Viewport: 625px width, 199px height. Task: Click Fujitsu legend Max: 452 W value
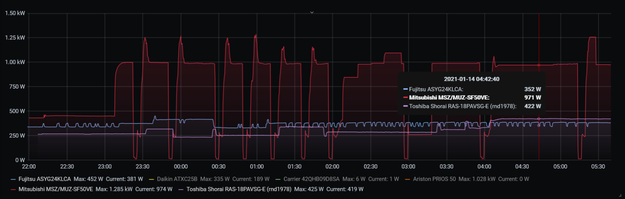88,179
